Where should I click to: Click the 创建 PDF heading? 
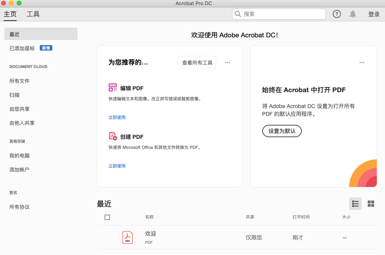click(131, 136)
